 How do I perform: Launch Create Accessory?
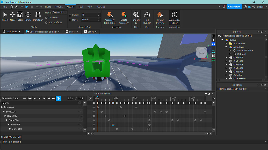click(x=124, y=18)
